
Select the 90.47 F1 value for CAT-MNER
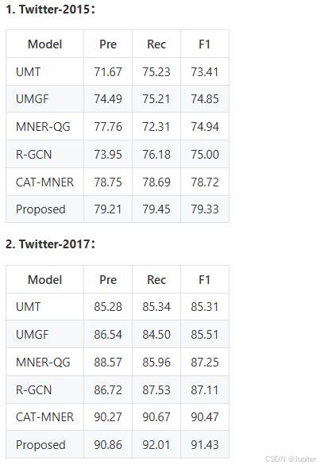(205, 417)
